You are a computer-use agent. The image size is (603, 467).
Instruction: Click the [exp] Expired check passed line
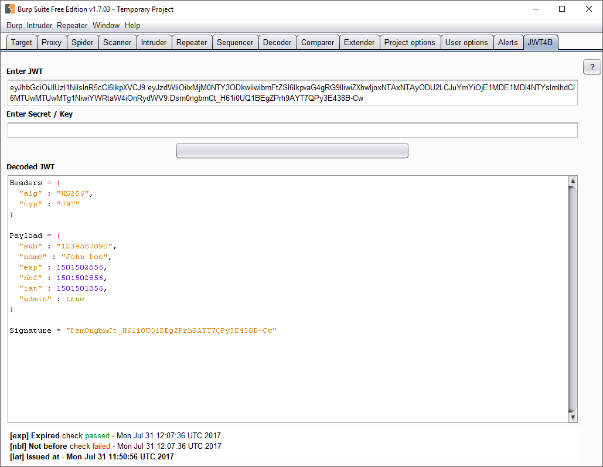click(x=115, y=435)
